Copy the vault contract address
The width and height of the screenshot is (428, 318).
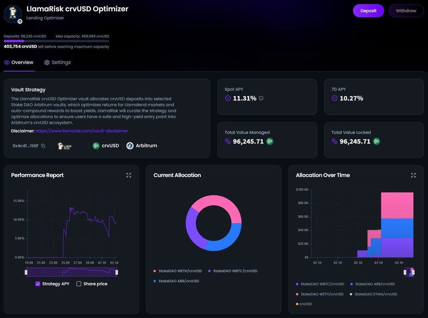click(43, 146)
